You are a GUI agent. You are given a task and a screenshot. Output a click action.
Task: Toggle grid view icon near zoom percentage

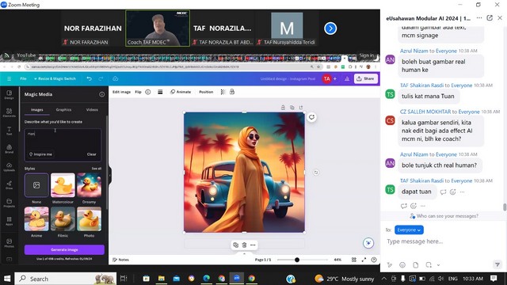click(x=354, y=260)
